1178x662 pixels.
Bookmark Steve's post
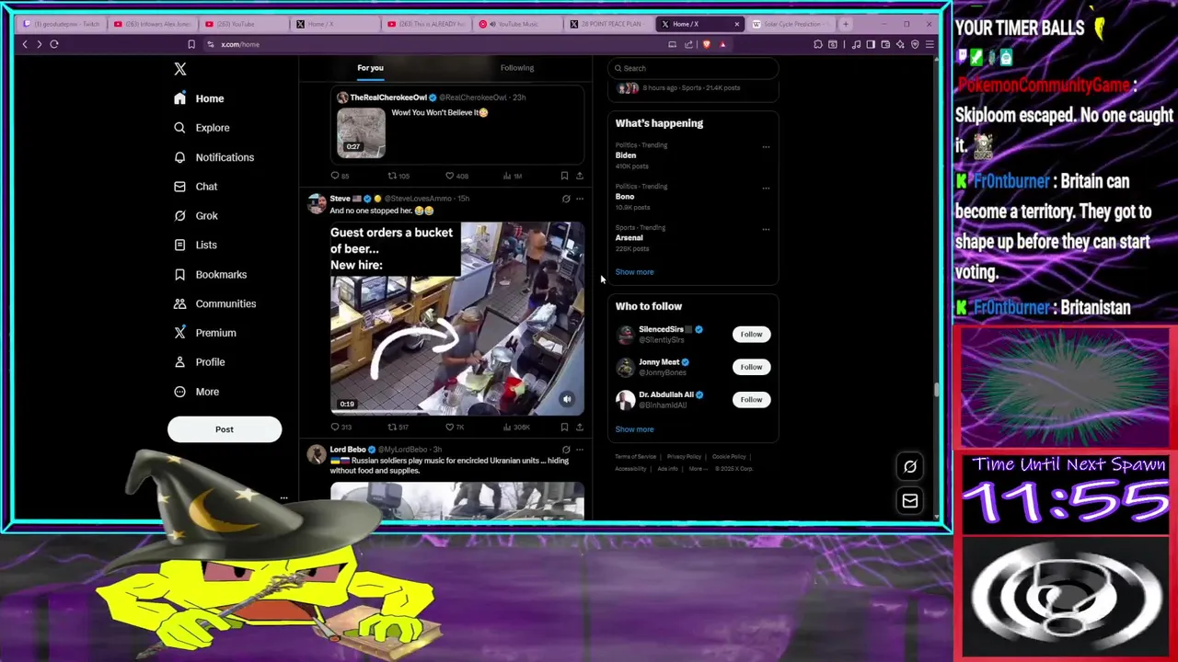click(x=564, y=427)
